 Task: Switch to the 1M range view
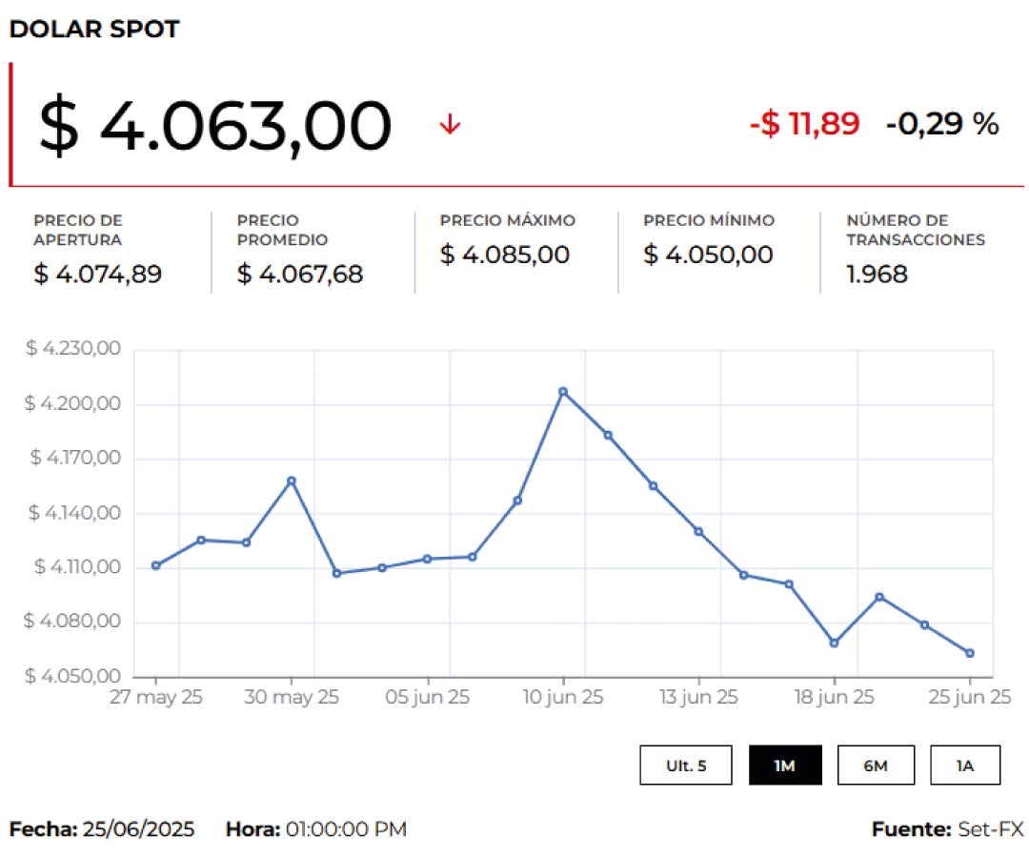[x=785, y=766]
